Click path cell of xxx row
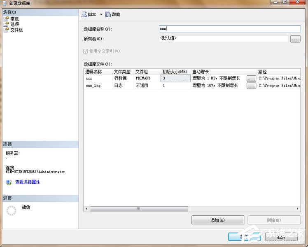Viewport: 308px width, 247px height. pos(279,78)
